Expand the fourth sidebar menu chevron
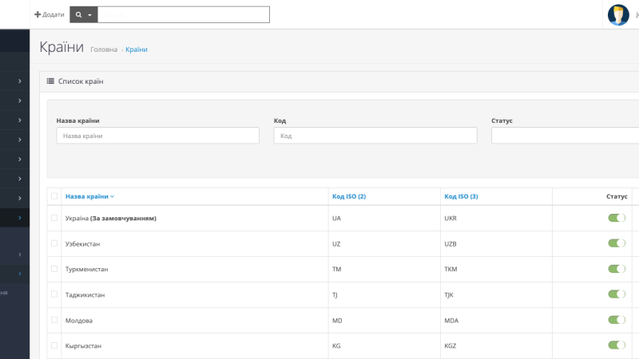The height and width of the screenshot is (359, 639). tap(19, 140)
